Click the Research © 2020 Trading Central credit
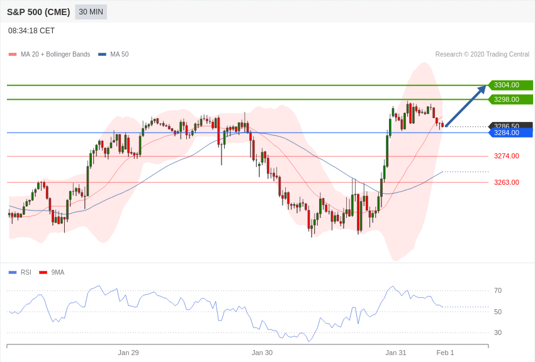The height and width of the screenshot is (362, 535). tap(482, 55)
